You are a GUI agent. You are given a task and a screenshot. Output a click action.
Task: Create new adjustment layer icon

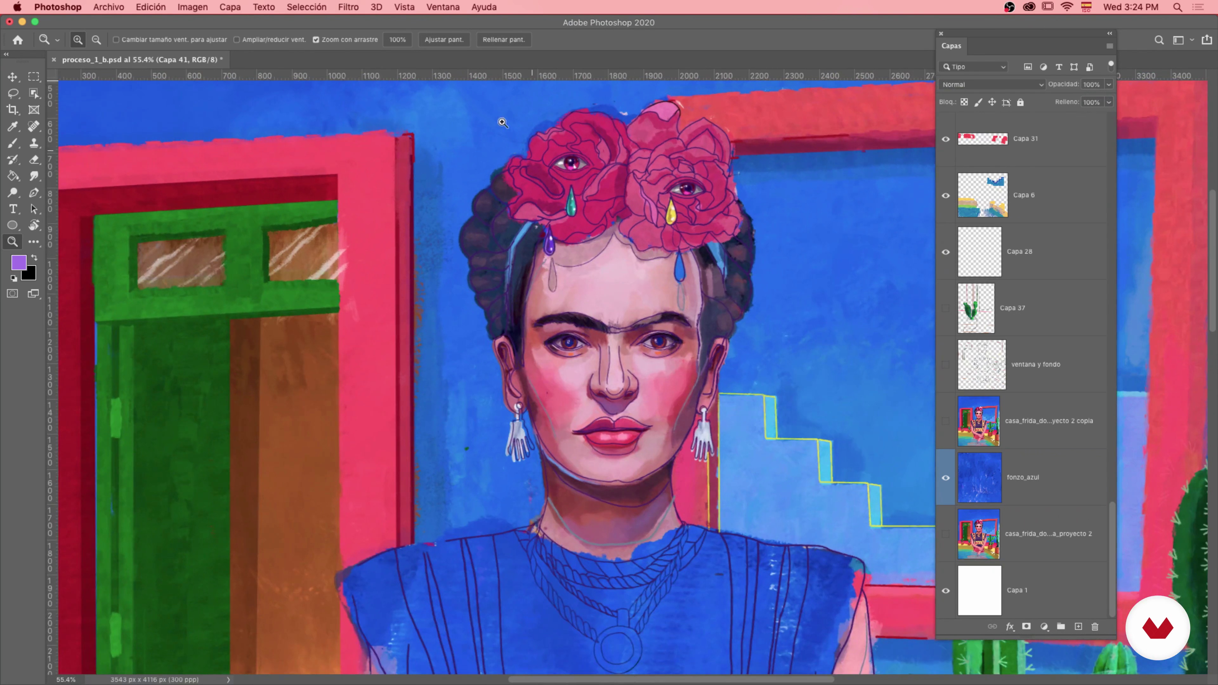click(x=1044, y=626)
